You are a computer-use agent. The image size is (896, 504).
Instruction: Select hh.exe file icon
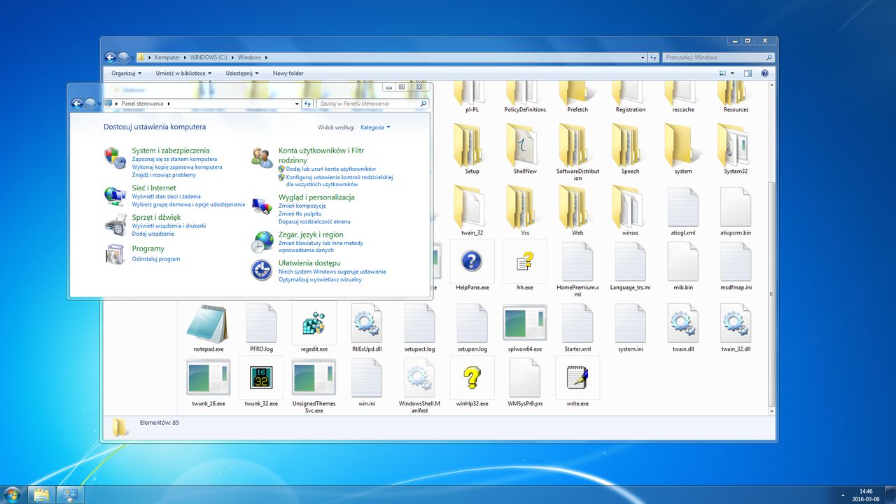click(x=525, y=261)
